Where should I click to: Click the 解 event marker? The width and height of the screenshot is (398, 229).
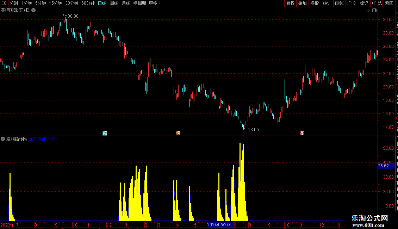click(x=105, y=133)
